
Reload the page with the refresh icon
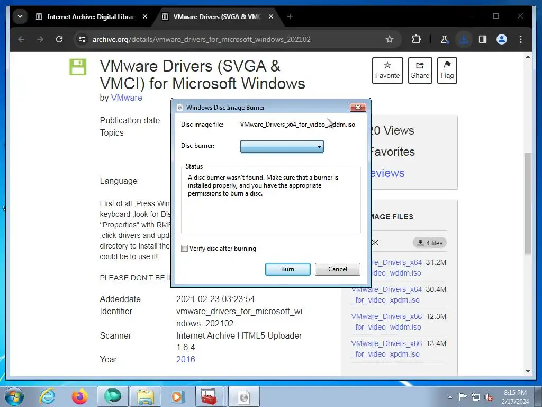tap(59, 39)
